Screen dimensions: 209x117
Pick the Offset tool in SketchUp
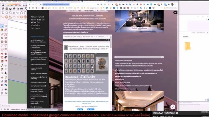pos(6,61)
